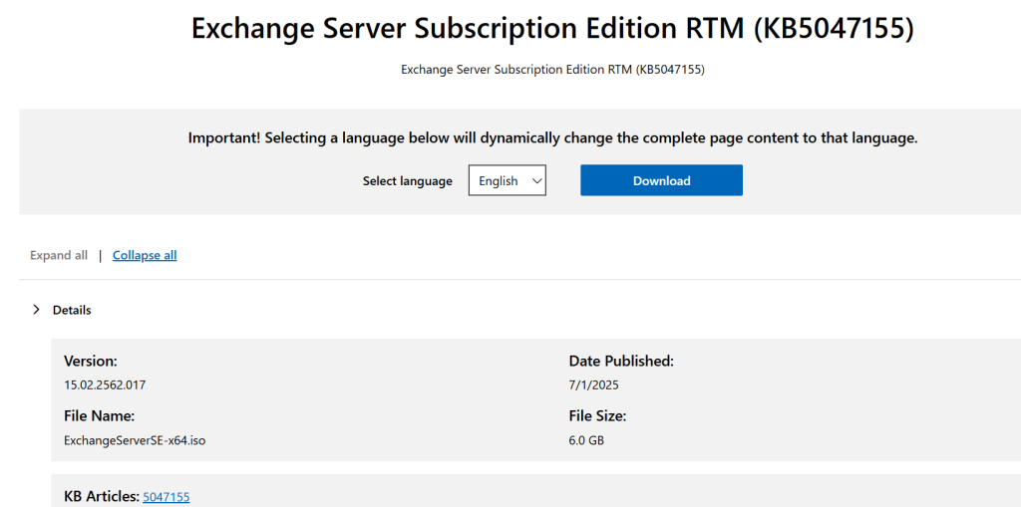Click the small subtitle under the title

point(552,70)
